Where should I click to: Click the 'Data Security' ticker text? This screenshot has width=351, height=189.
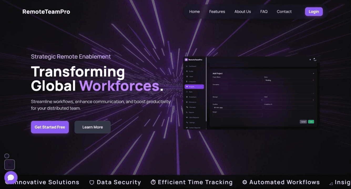coord(119,182)
